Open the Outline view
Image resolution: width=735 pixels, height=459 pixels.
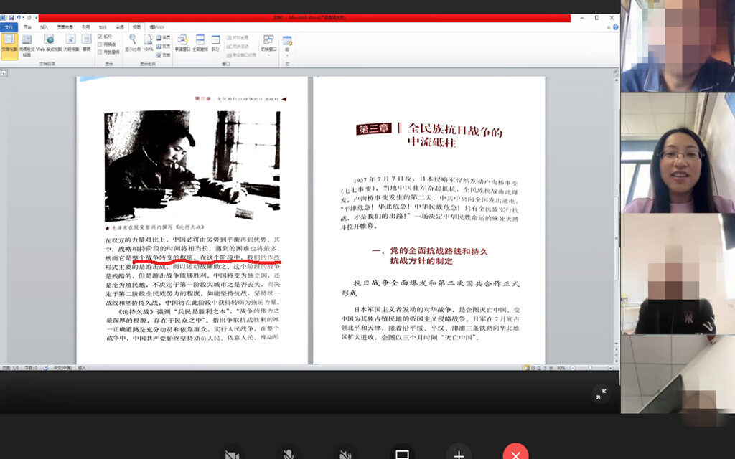pyautogui.click(x=71, y=42)
